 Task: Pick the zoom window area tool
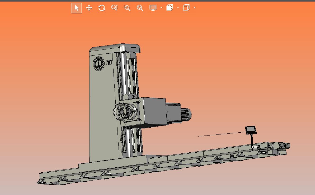127,8
